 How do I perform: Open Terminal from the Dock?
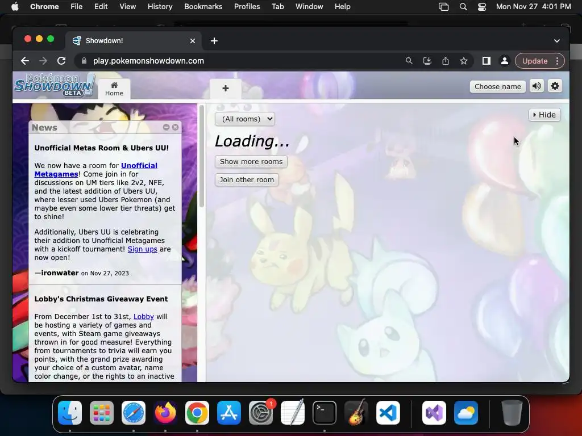pos(325,413)
